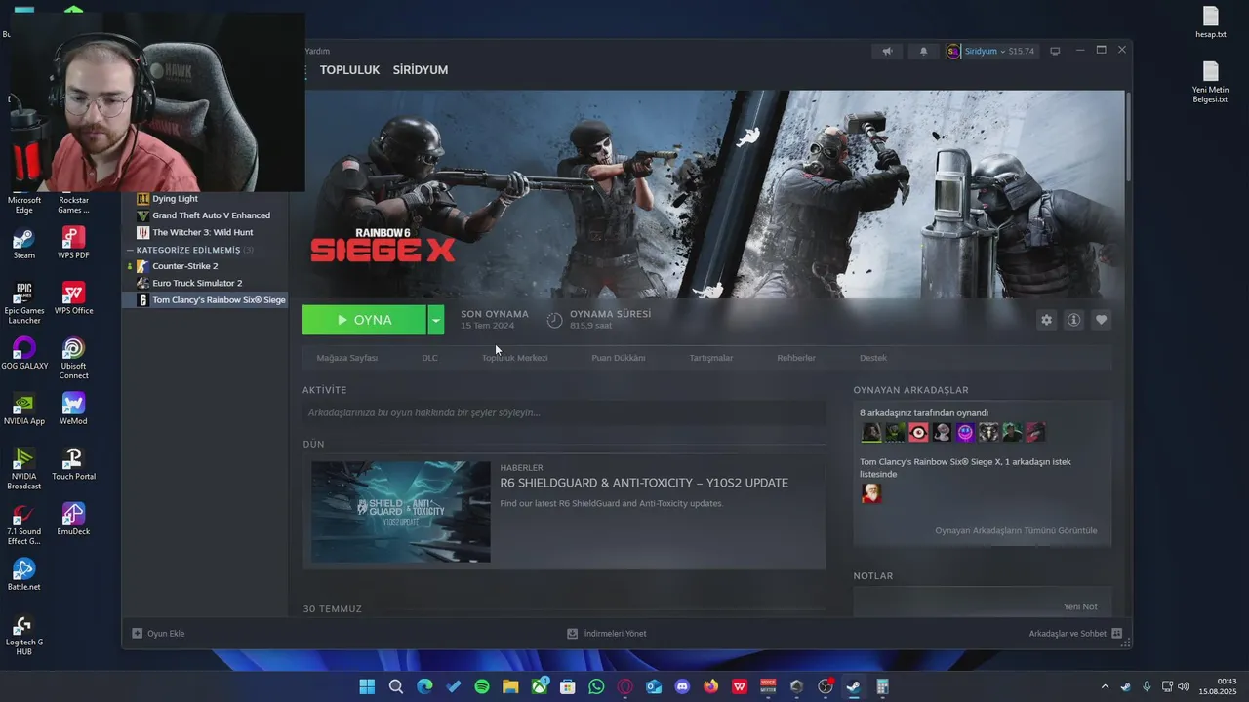Open Steam news megaphone icon

pos(887,51)
